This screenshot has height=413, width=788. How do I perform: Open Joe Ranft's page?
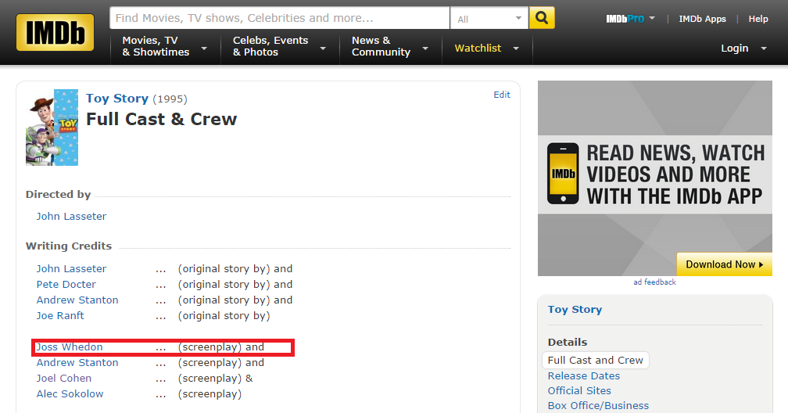click(x=59, y=315)
